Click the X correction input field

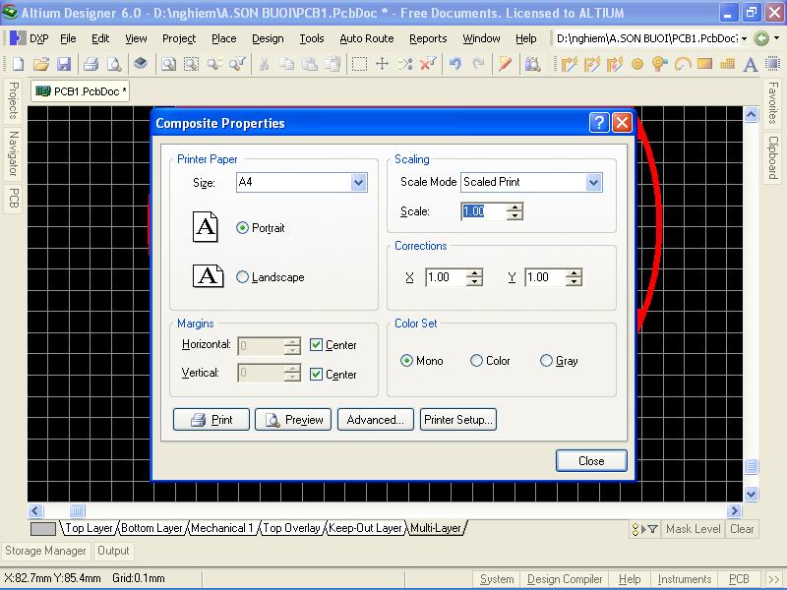[x=446, y=277]
